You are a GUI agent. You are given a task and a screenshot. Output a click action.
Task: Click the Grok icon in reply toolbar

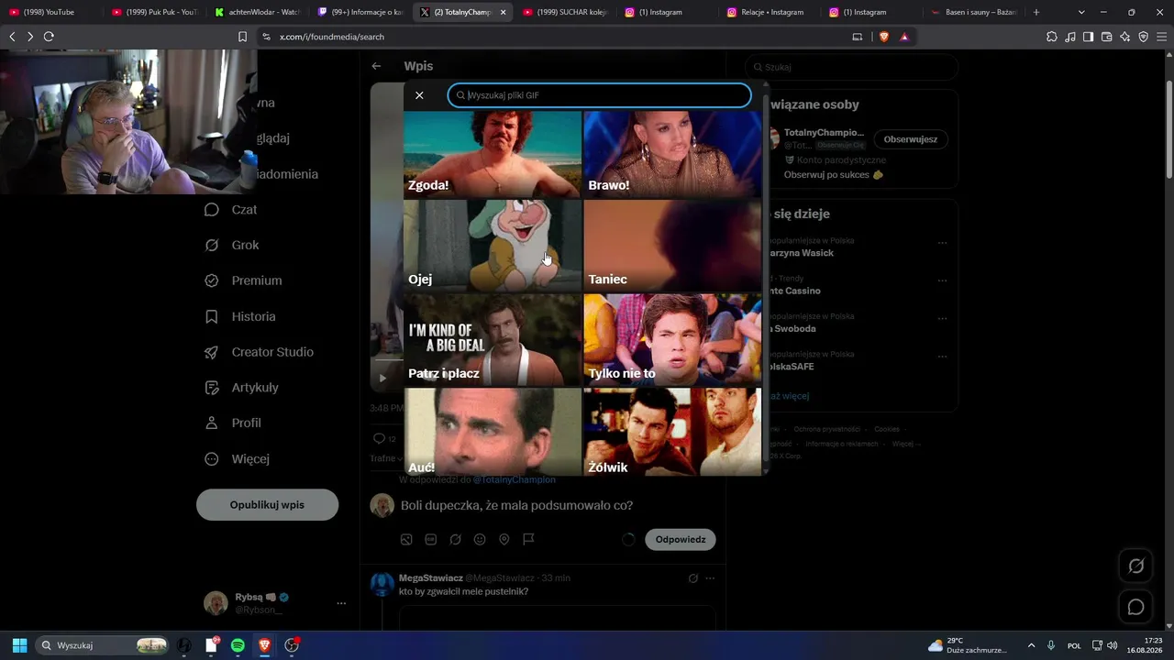(455, 540)
